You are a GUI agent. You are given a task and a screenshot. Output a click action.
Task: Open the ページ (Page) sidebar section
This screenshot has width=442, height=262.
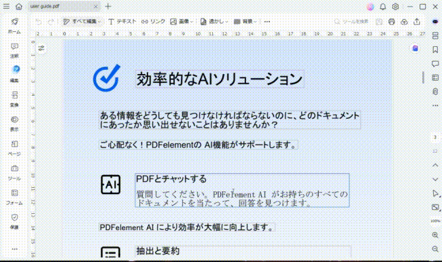coord(14,148)
